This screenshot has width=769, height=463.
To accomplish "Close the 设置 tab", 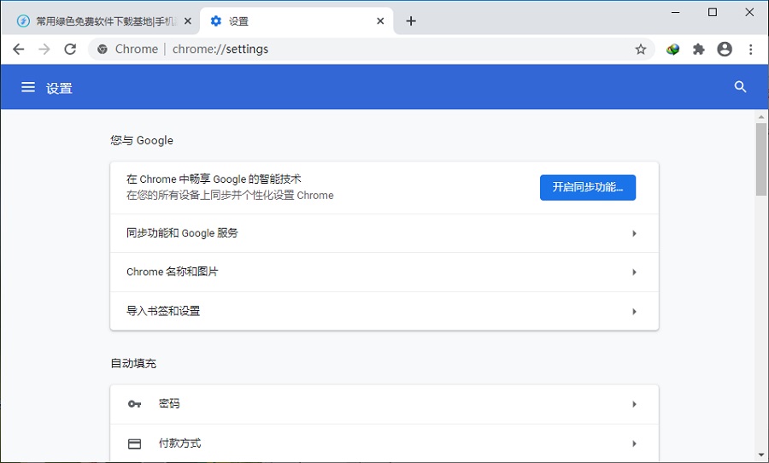I will pos(380,21).
